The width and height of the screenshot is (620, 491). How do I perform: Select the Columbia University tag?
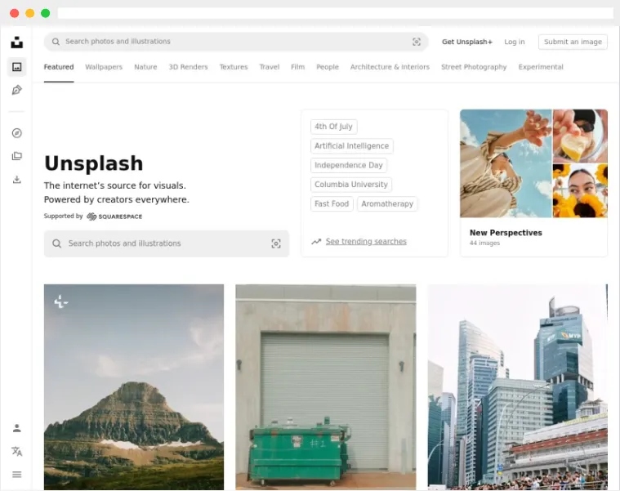point(350,185)
